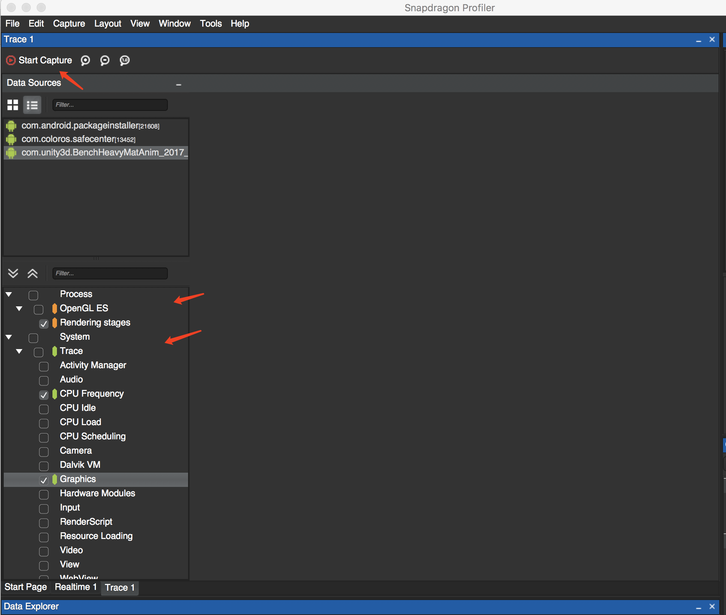726x615 pixels.
Task: Collapse all metric categories
Action: tap(33, 273)
